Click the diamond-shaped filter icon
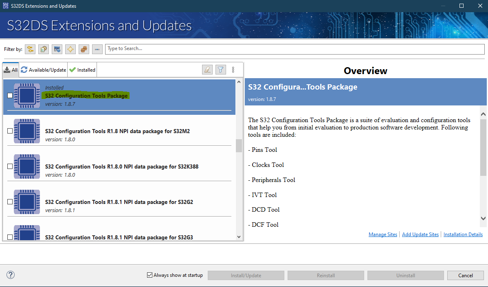488x287 pixels. (x=70, y=49)
